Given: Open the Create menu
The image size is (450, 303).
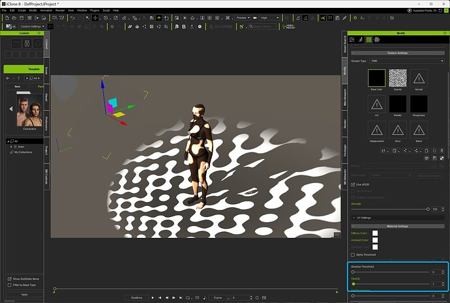Looking at the screenshot, I should (x=22, y=10).
